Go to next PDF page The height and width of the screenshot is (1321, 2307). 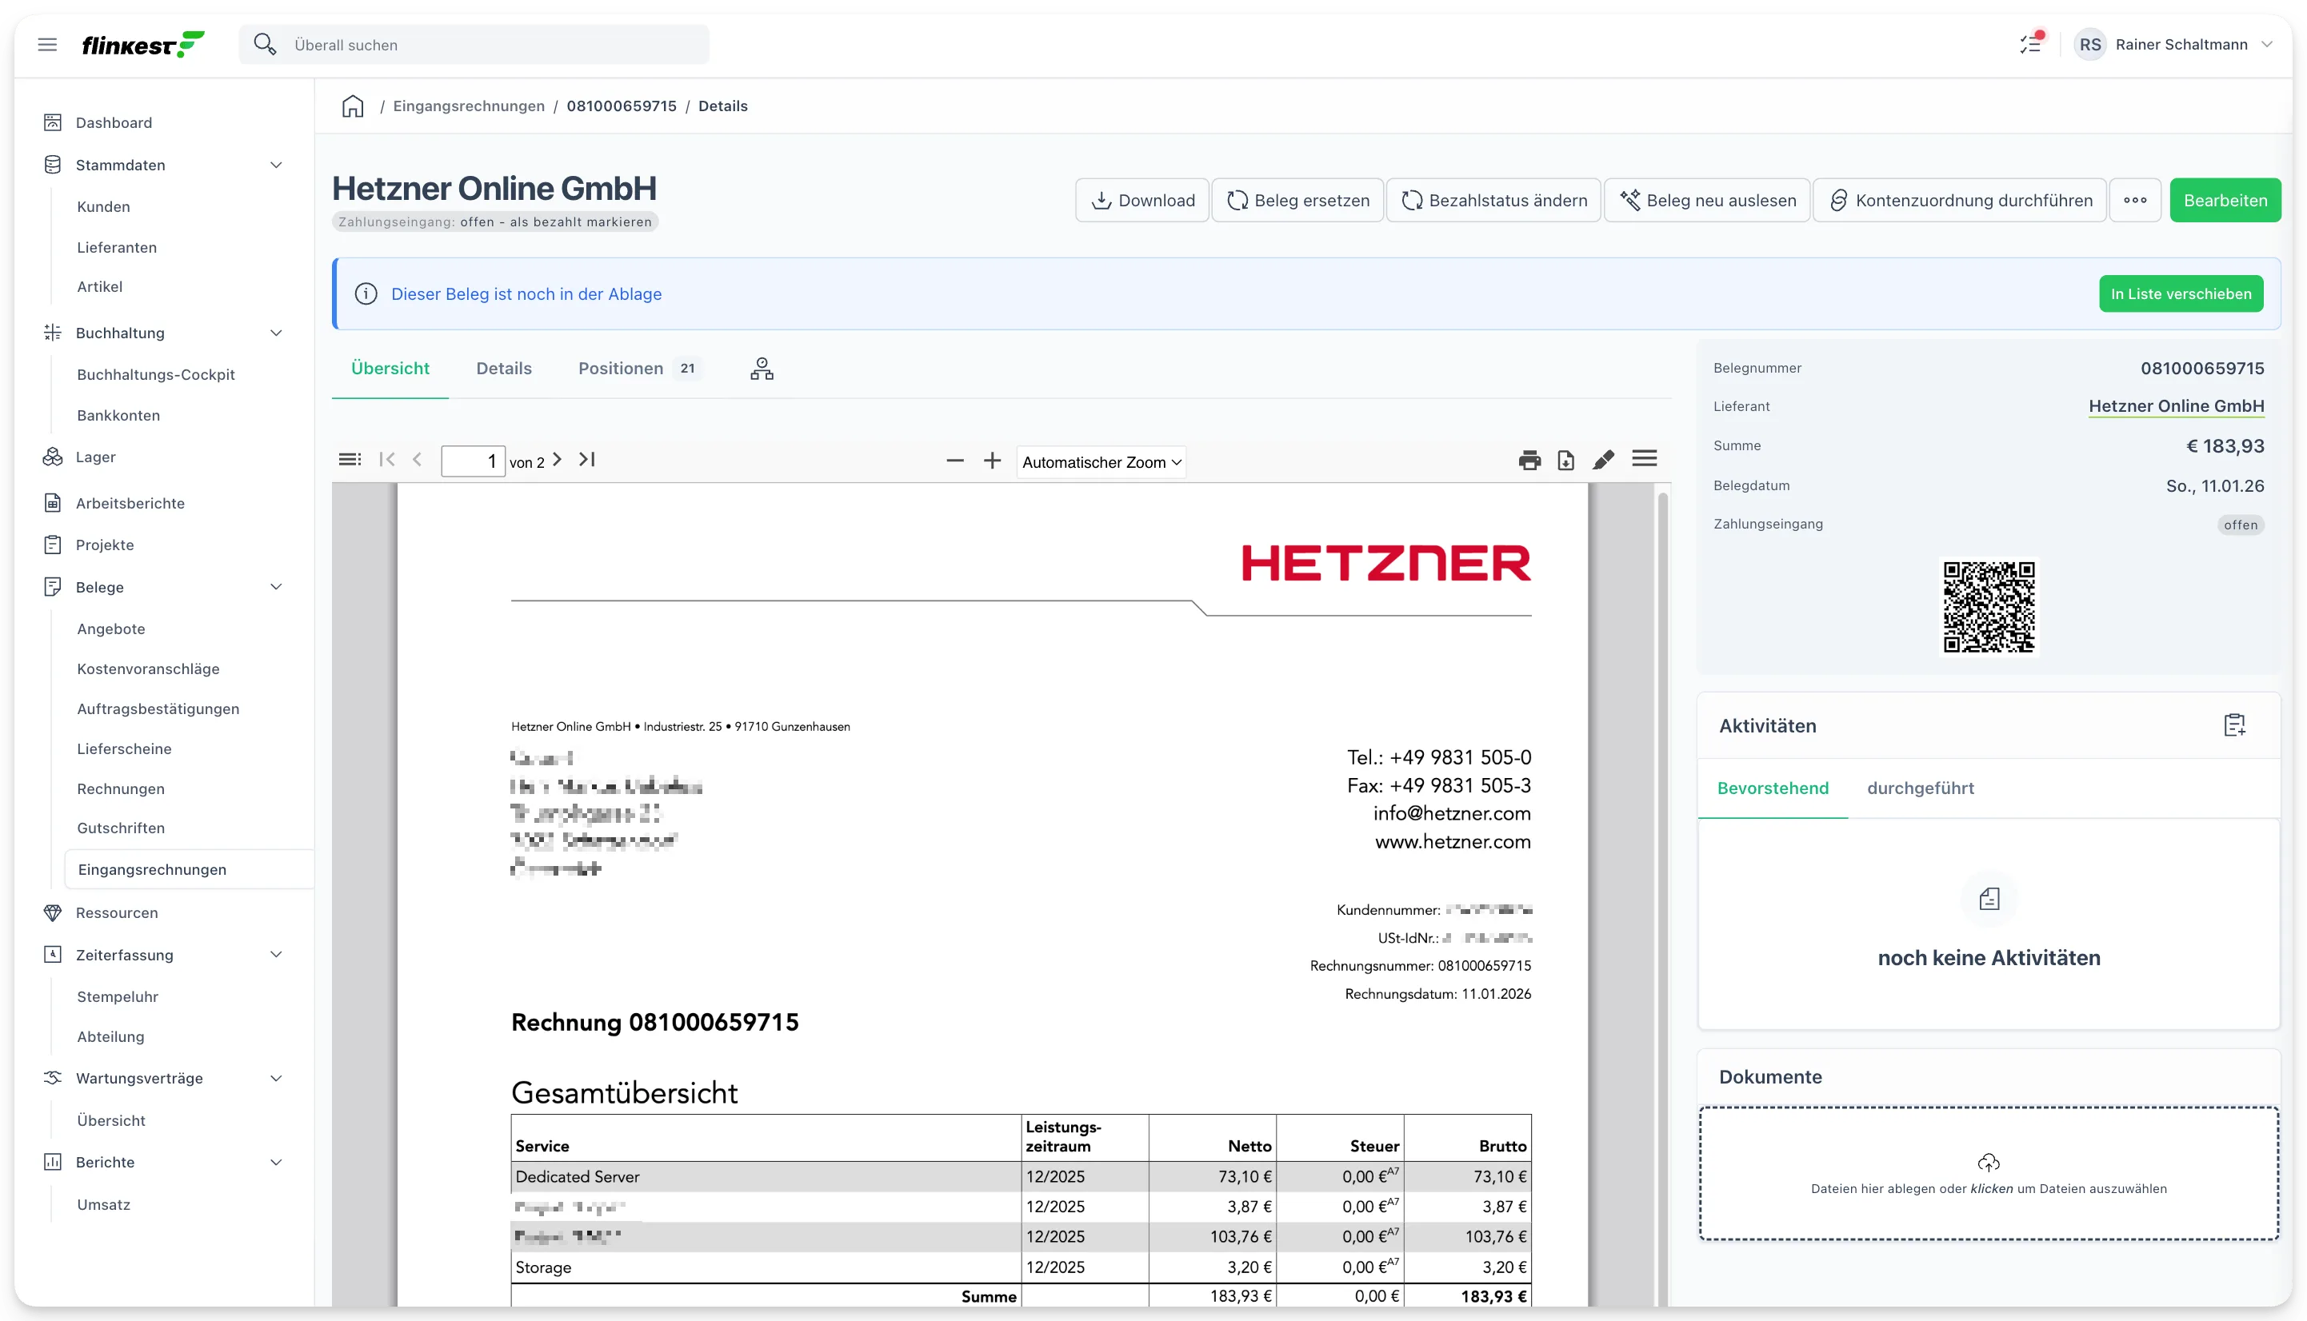tap(558, 459)
